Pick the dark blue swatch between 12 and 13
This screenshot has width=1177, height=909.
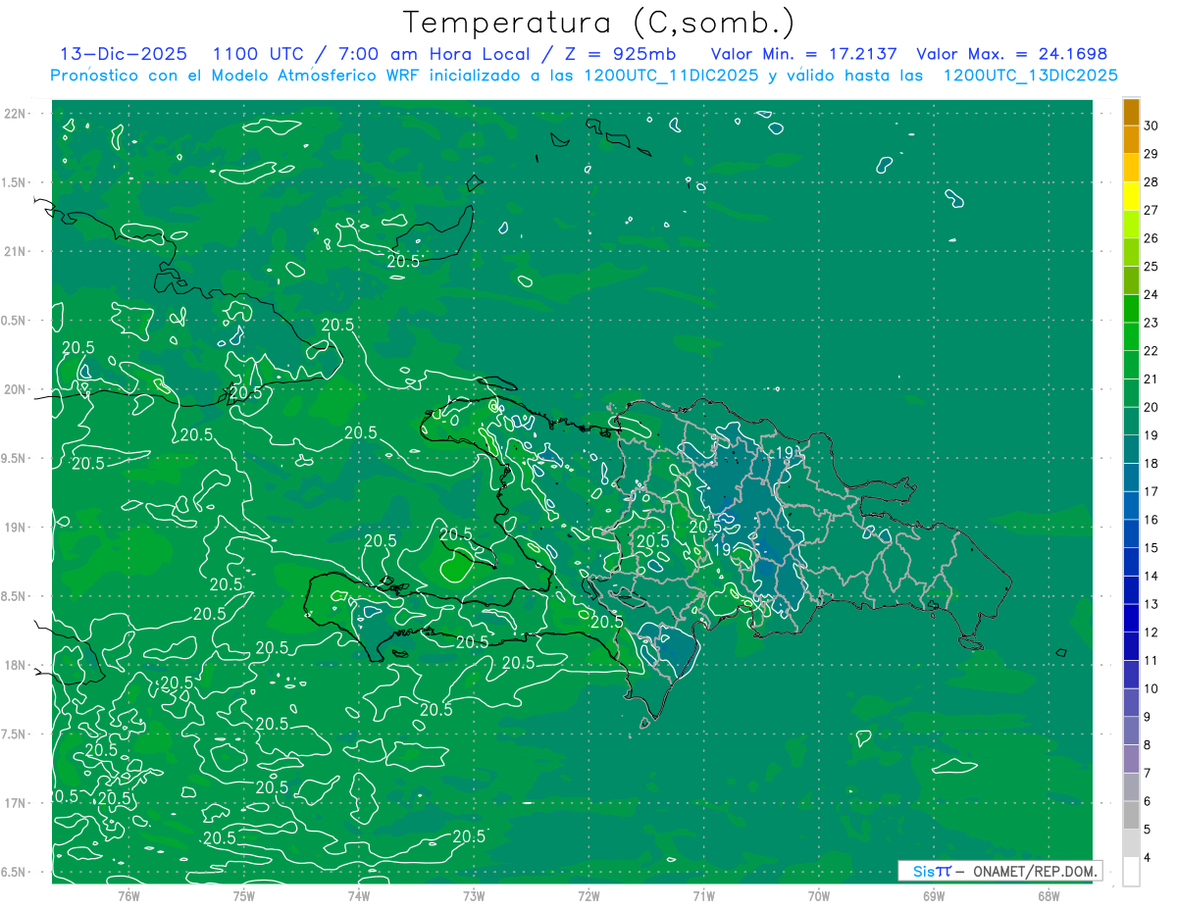tap(1131, 619)
